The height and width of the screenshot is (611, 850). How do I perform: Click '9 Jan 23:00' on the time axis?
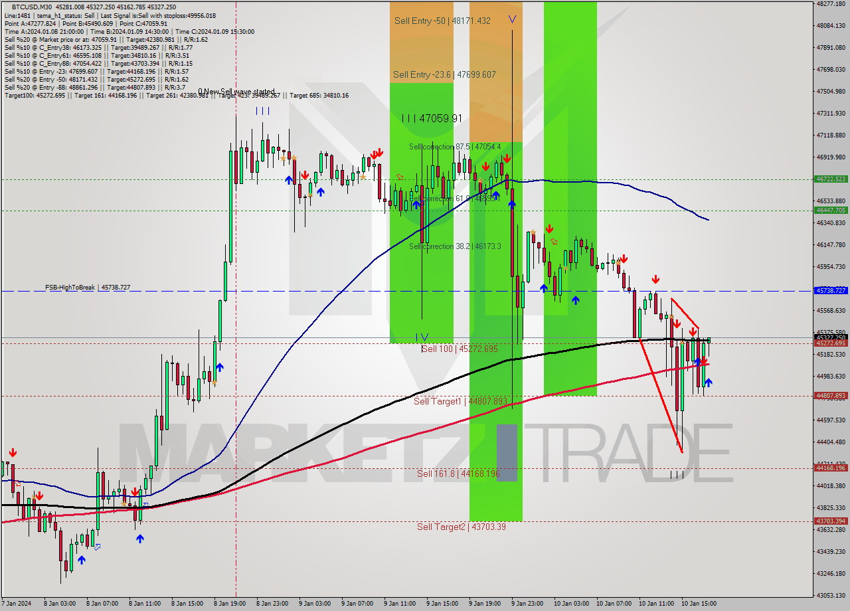point(528,604)
